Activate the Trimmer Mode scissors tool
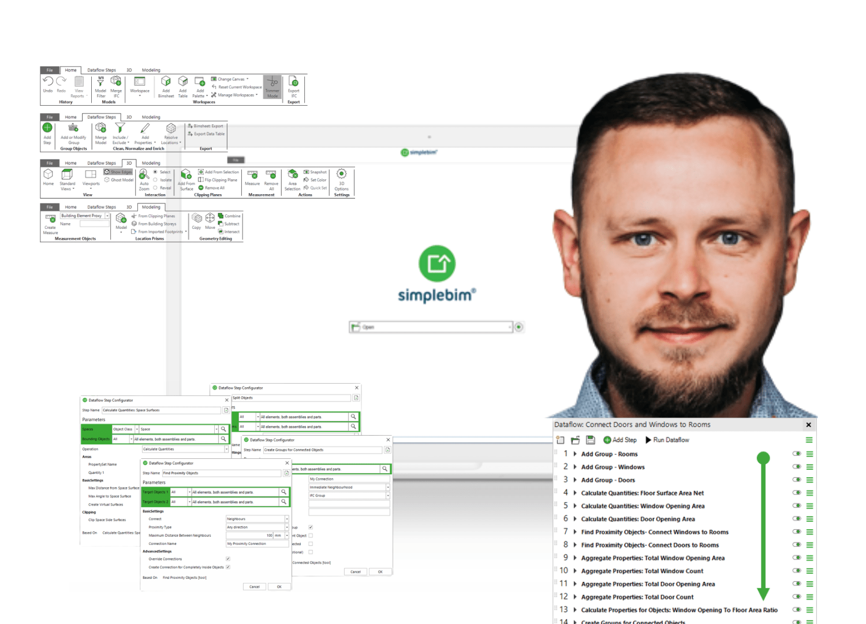Screen dimensions: 866x624 click(273, 84)
